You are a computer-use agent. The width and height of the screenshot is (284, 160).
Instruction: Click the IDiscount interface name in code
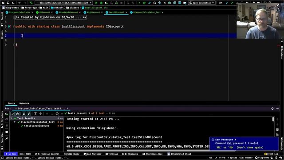coord(114,27)
